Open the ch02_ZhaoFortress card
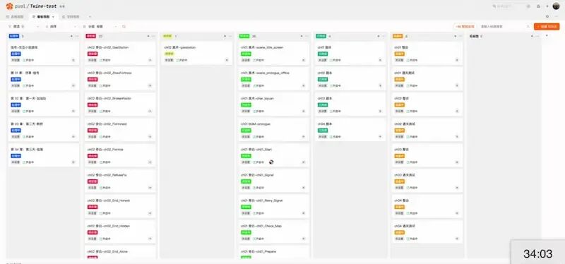Image resolution: width=565 pixels, height=264 pixels. click(120, 79)
